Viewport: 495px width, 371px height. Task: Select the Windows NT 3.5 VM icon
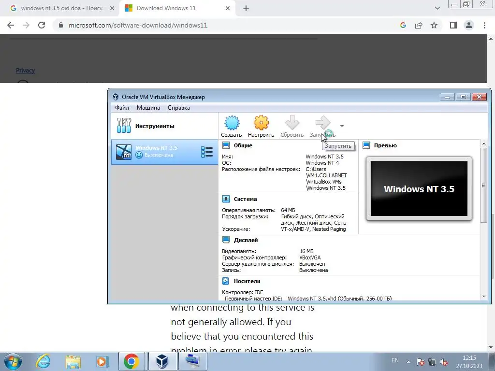[123, 152]
